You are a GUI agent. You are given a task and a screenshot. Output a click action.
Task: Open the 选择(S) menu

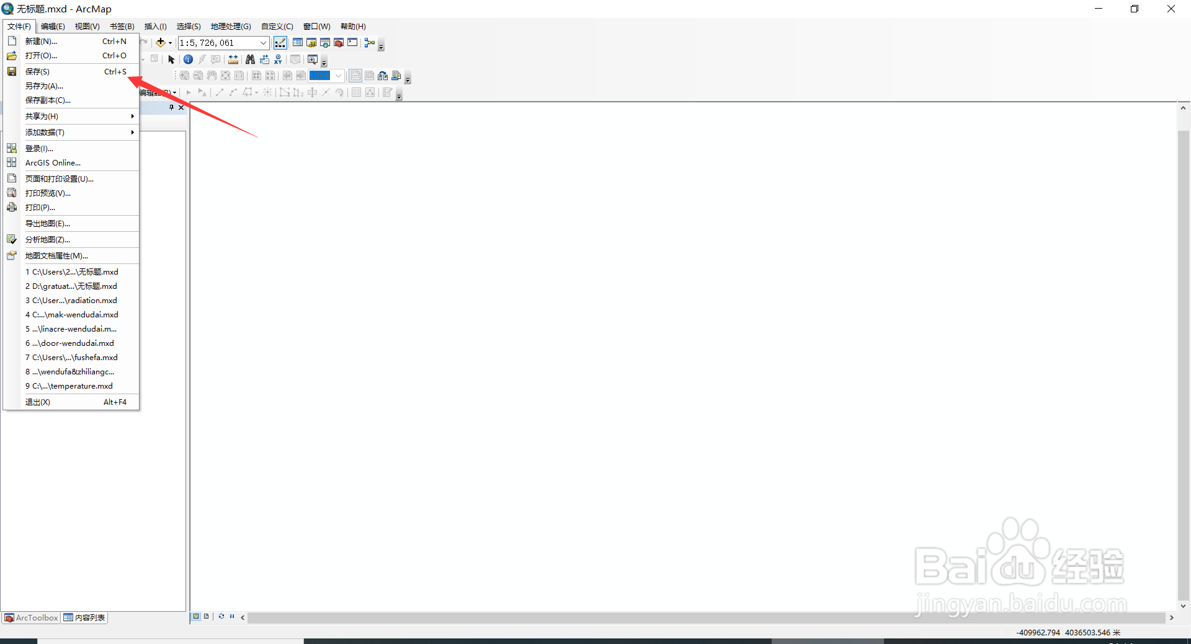pos(189,26)
